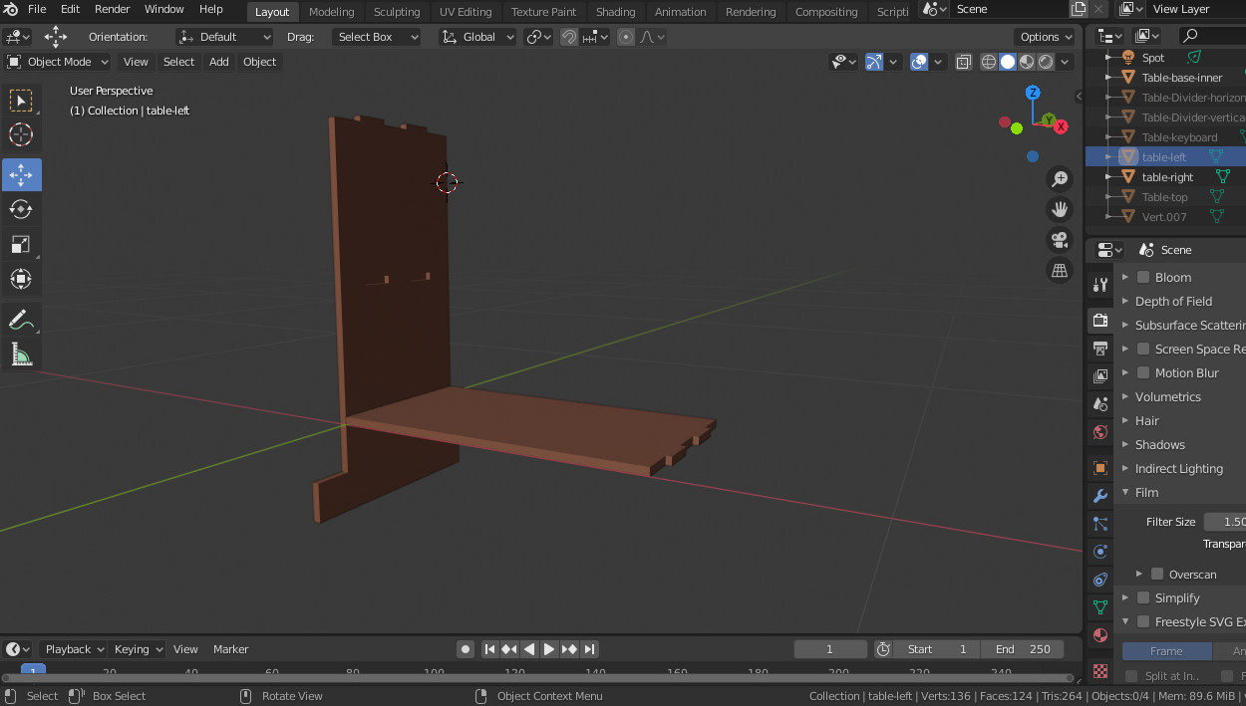Viewport: 1246px width, 706px height.
Task: Toggle camera view in viewport
Action: [1060, 240]
